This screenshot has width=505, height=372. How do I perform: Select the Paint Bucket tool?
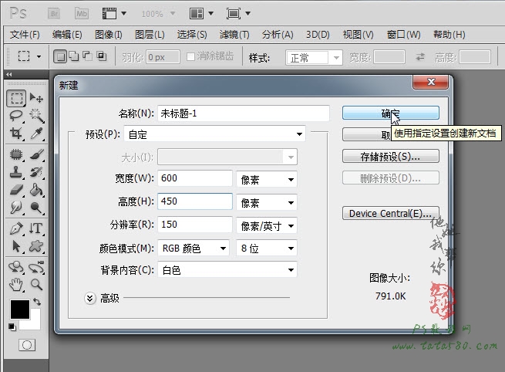coord(36,190)
